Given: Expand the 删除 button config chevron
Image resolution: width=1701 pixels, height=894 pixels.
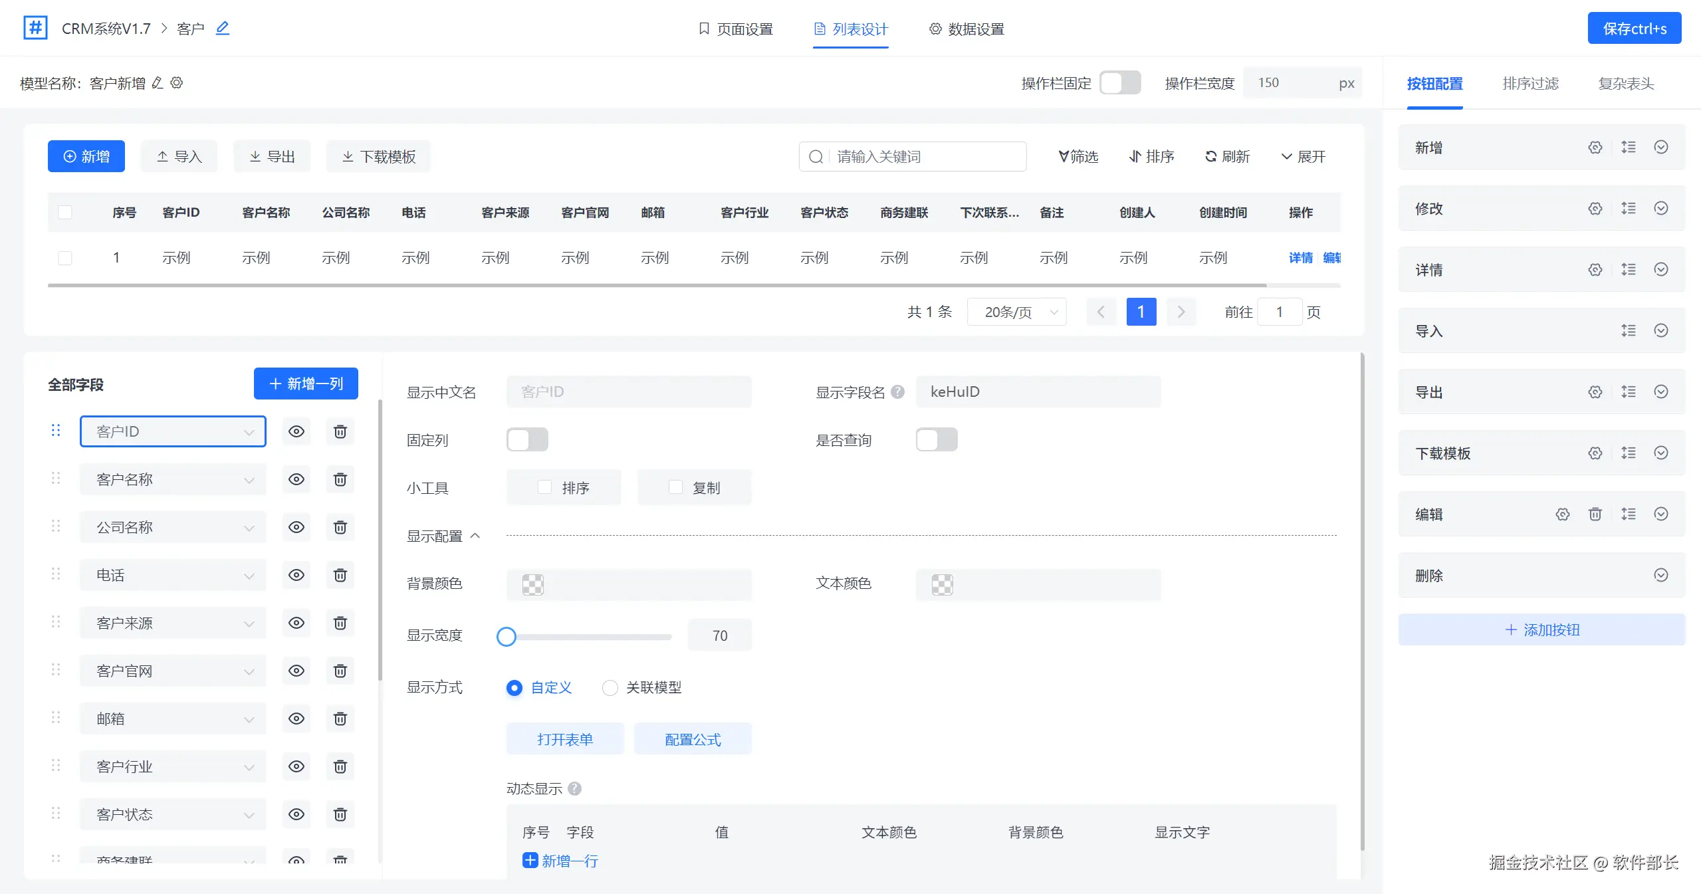Looking at the screenshot, I should click(x=1660, y=575).
